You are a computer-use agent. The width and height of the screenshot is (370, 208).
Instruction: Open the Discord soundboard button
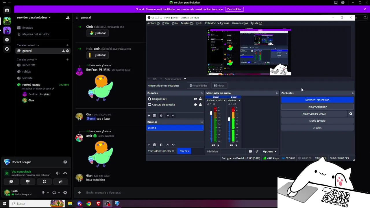[61, 182]
